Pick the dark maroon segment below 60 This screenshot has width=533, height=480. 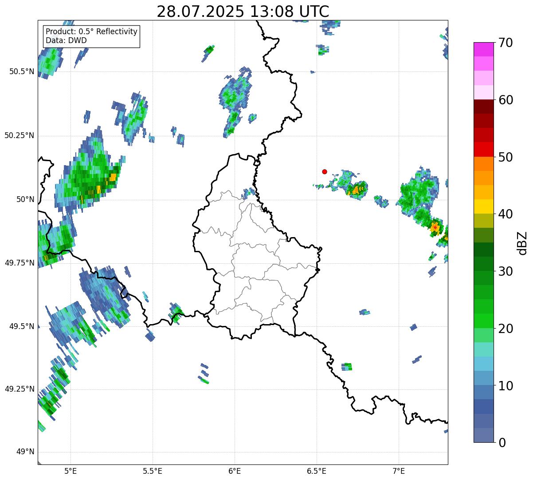pos(483,107)
